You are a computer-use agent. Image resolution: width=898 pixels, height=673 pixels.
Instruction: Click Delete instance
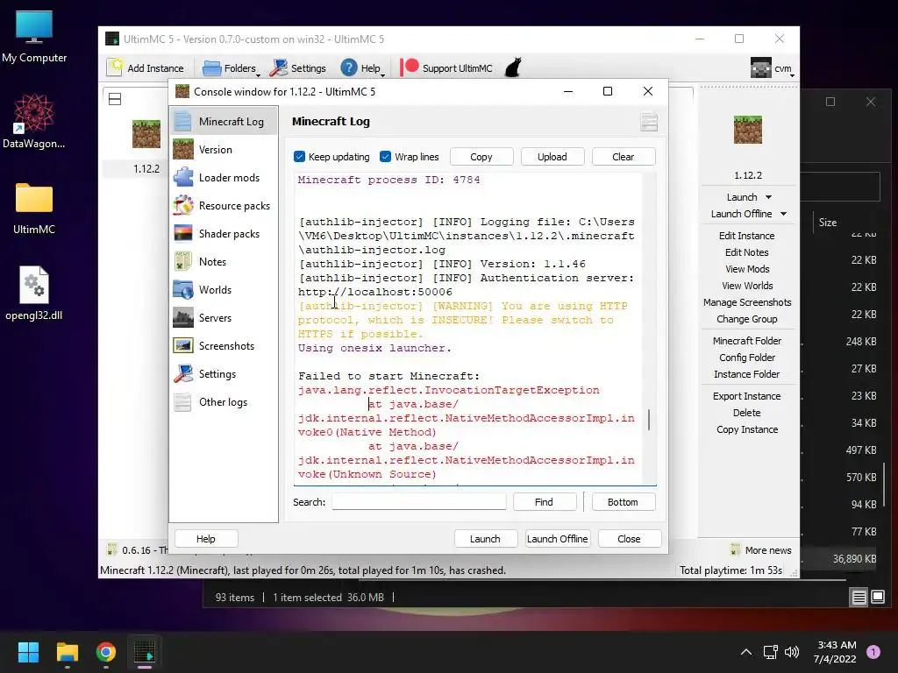747,413
